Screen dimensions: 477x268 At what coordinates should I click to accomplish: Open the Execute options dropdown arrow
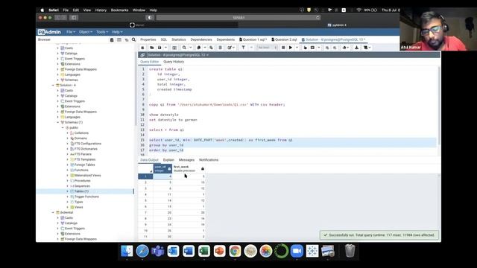pyautogui.click(x=297, y=48)
